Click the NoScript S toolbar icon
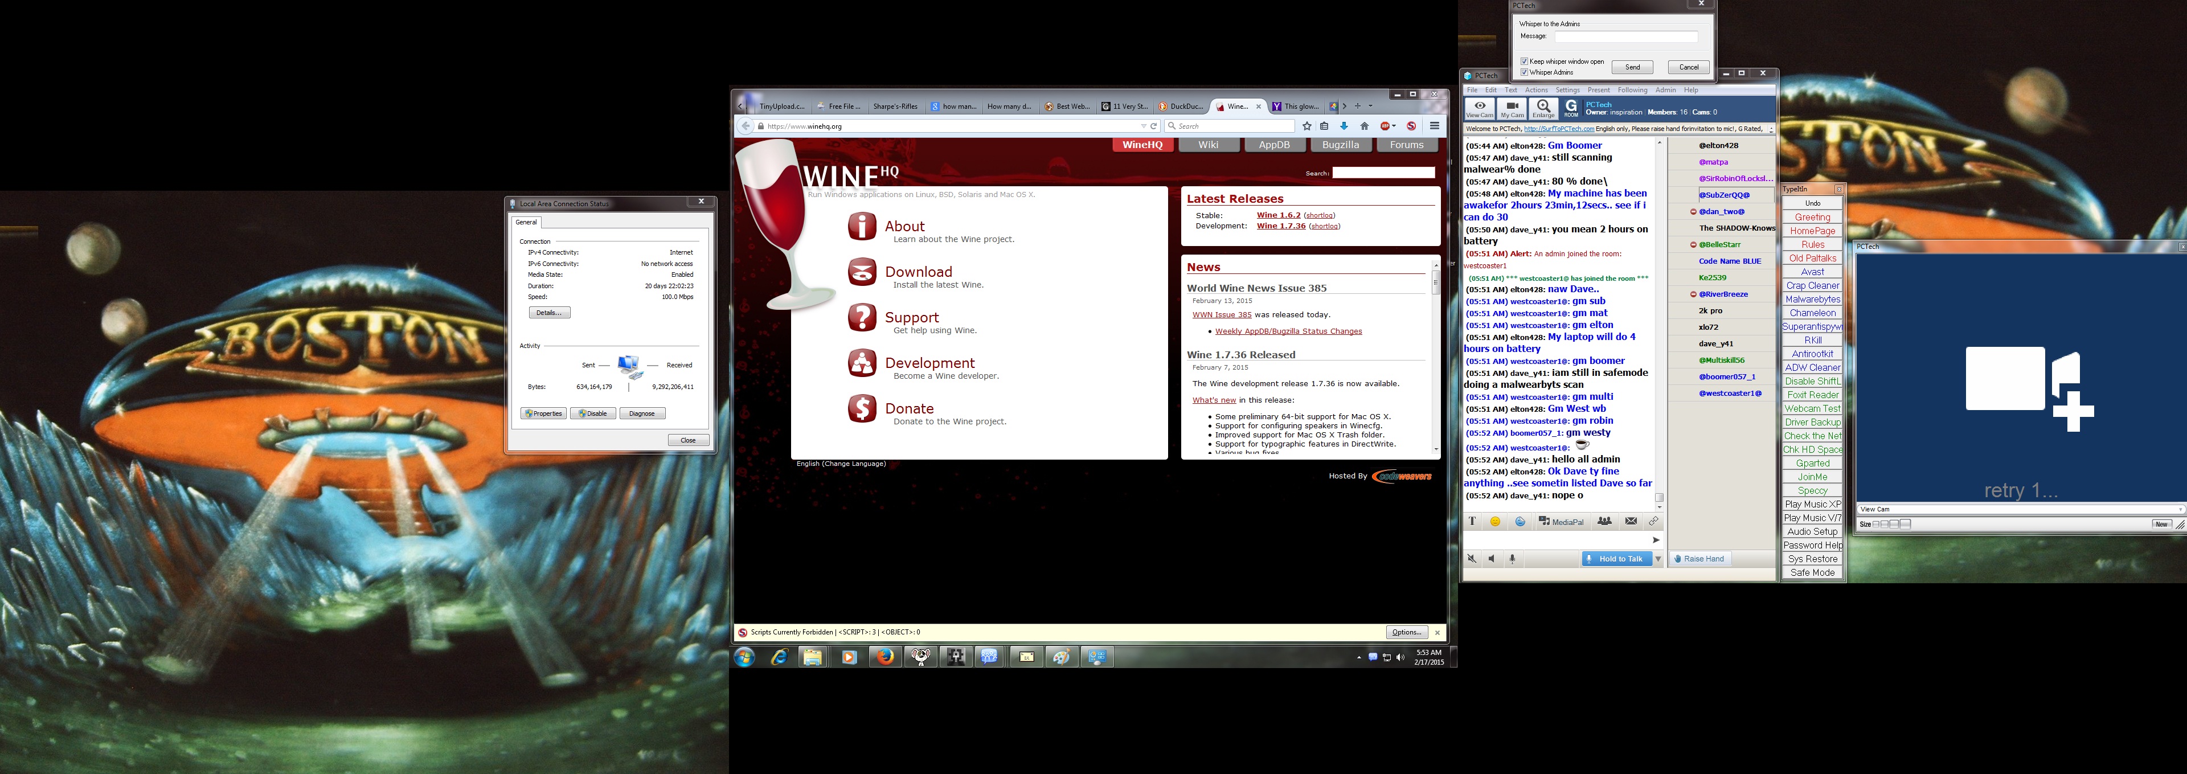This screenshot has width=2187, height=774. tap(1411, 126)
